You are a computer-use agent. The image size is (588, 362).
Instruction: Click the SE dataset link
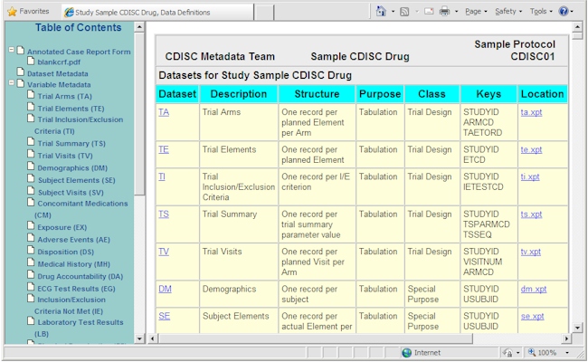pos(165,316)
